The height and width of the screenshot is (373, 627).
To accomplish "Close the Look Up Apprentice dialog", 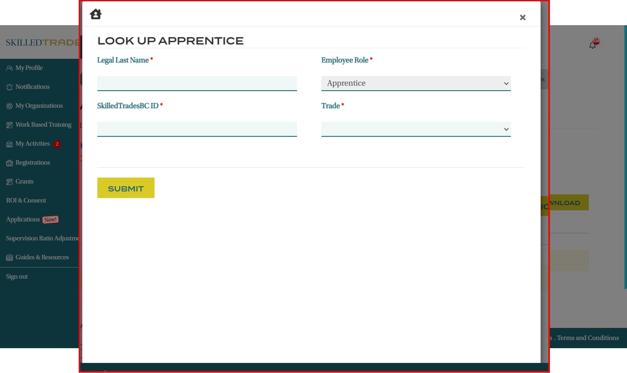I will click(522, 18).
